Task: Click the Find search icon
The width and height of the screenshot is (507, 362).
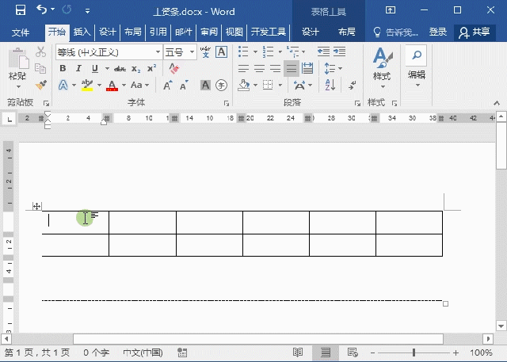Action: [417, 55]
